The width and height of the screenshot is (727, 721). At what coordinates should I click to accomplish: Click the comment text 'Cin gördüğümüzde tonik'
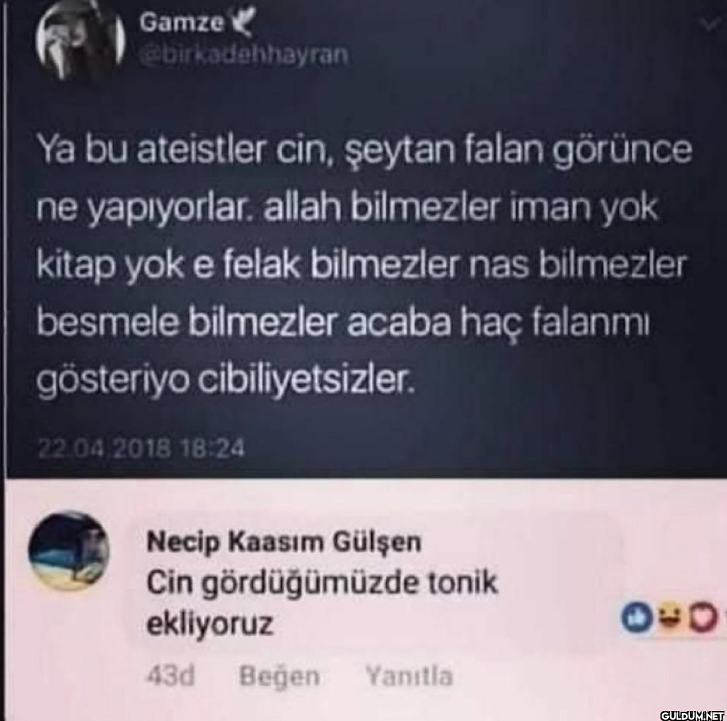pos(323,584)
